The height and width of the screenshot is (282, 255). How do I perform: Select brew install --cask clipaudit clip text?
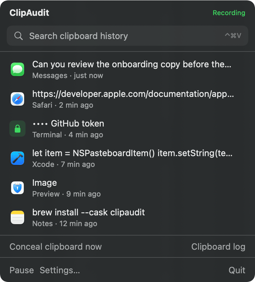click(88, 212)
